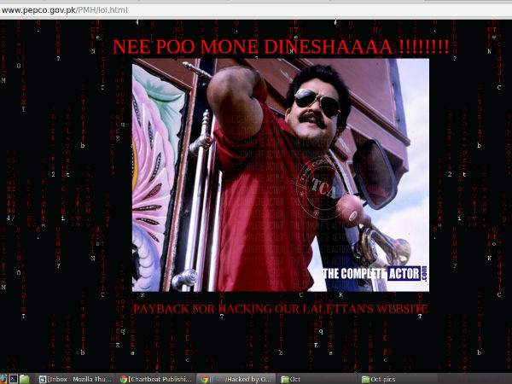Select the 'Hacked by' Chrome taskbar entry

click(238, 378)
